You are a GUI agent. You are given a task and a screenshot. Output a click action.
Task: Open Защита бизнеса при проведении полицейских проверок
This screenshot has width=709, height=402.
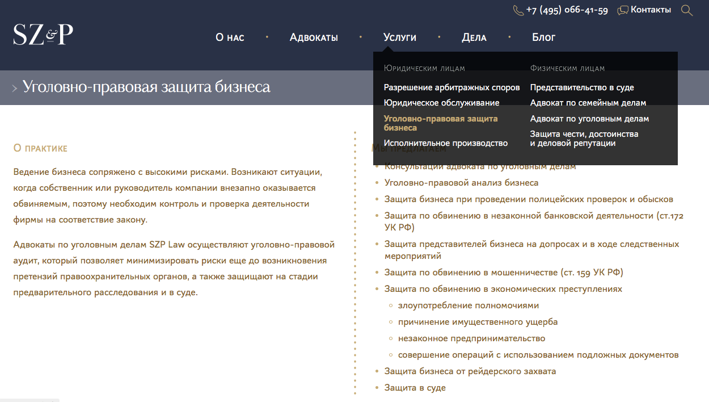(529, 199)
